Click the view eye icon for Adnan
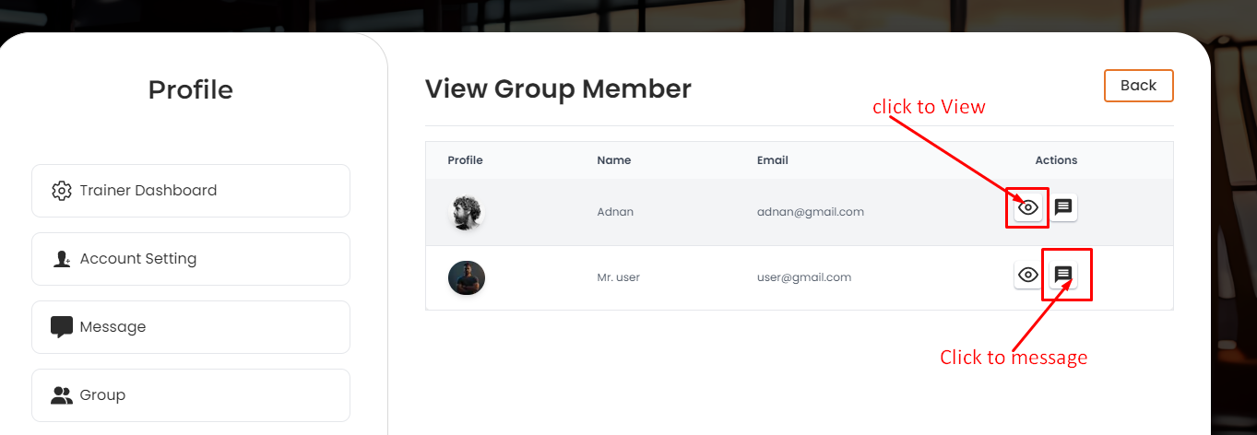The width and height of the screenshot is (1257, 435). point(1027,207)
